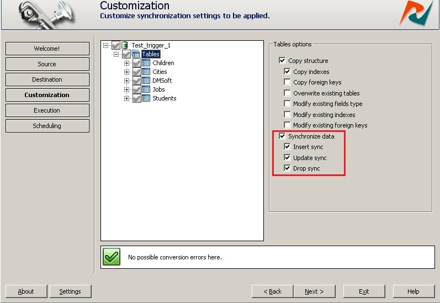440x303 pixels.
Task: Click the orange-teal application logo
Action: coord(416,13)
